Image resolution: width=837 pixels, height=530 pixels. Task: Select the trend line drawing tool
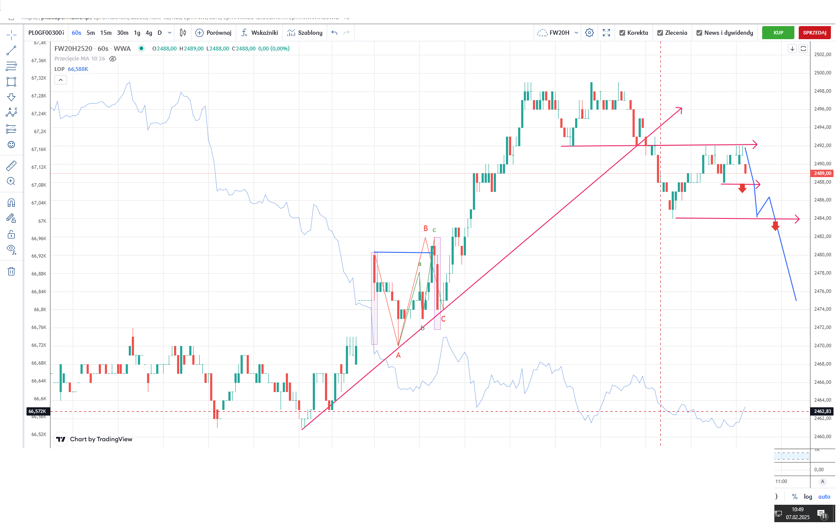tap(11, 50)
